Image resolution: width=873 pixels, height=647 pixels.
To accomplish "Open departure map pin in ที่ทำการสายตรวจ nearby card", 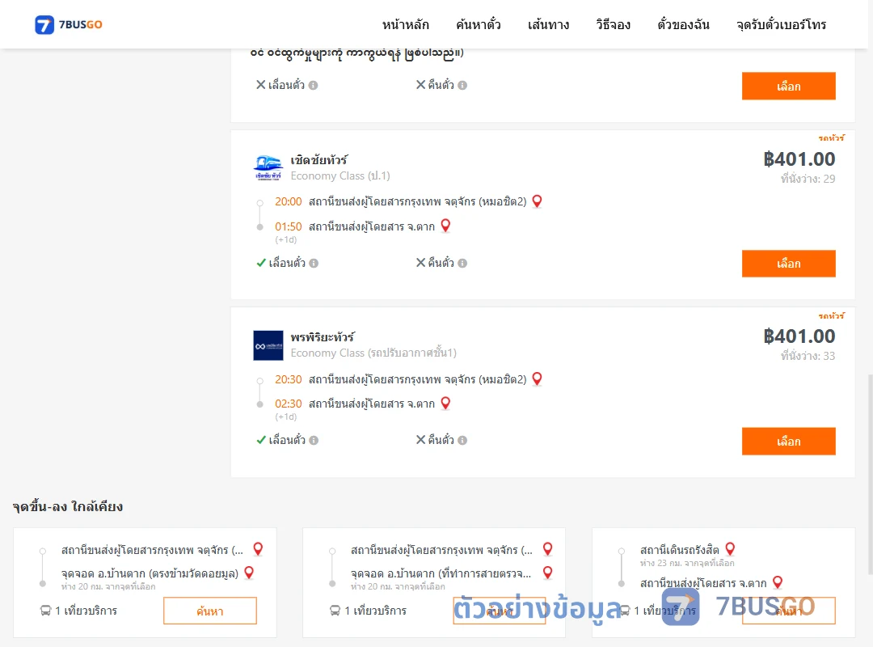I will coord(547,549).
